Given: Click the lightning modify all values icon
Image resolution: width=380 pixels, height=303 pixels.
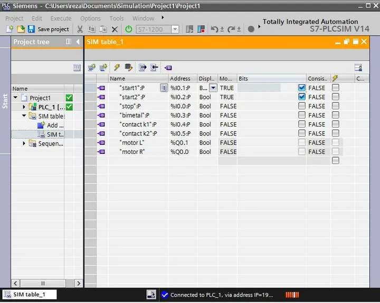Looking at the screenshot, I should pos(117,67).
